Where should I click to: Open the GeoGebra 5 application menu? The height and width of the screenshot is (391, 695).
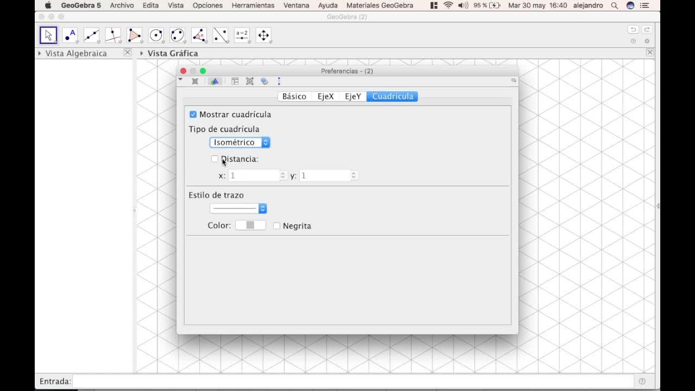pos(81,5)
